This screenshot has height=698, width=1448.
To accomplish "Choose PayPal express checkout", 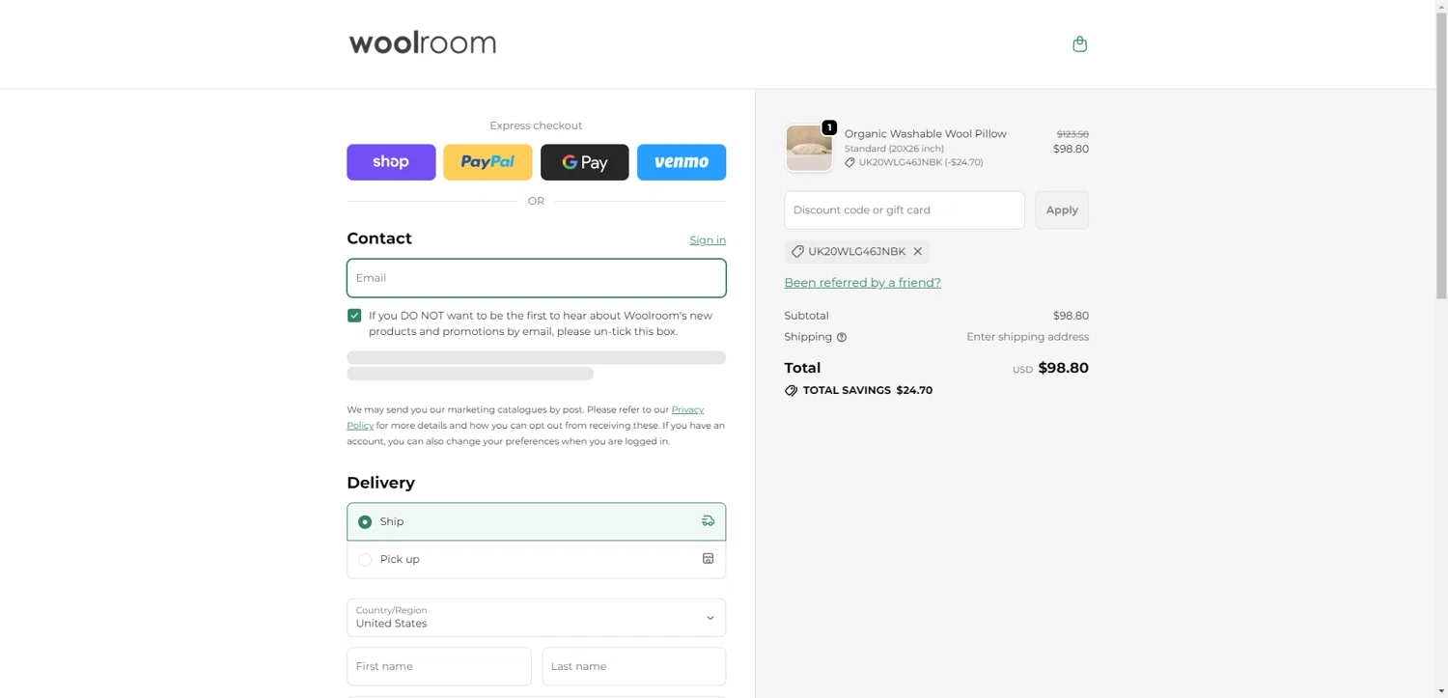I will pyautogui.click(x=487, y=162).
